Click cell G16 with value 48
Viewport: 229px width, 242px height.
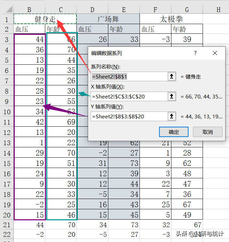[187, 173]
